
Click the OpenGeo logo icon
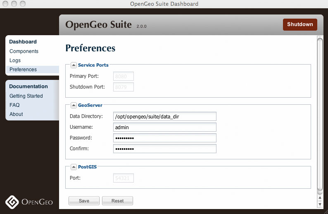point(12,202)
